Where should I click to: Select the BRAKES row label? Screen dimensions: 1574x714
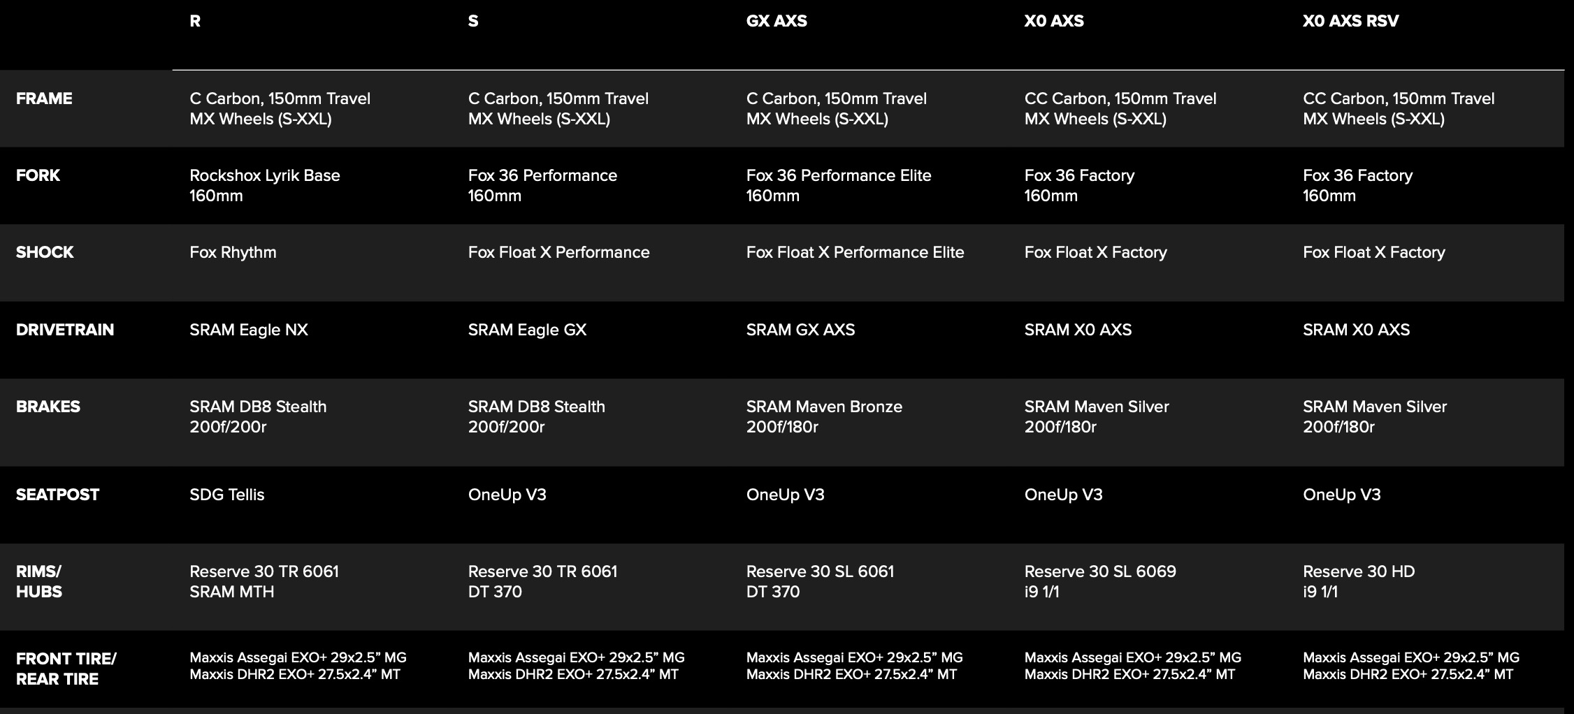coord(48,407)
